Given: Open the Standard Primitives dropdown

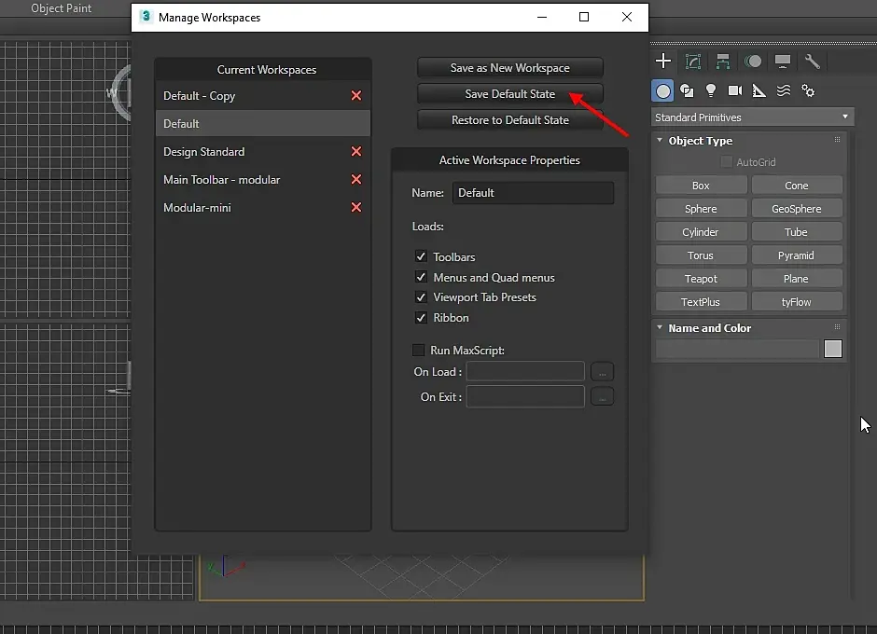Looking at the screenshot, I should [x=752, y=117].
